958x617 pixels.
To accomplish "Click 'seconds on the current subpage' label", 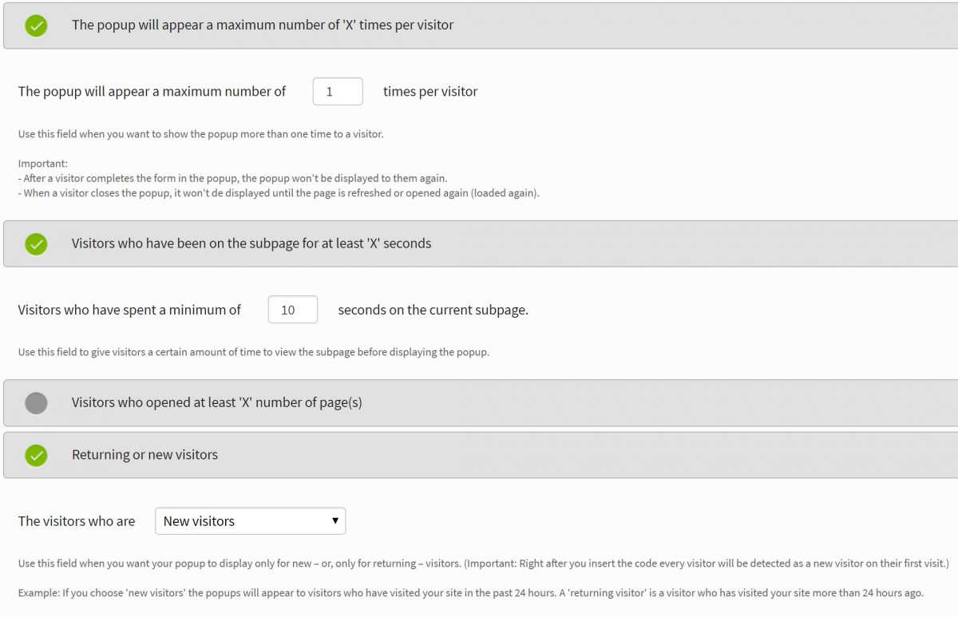I will point(433,310).
